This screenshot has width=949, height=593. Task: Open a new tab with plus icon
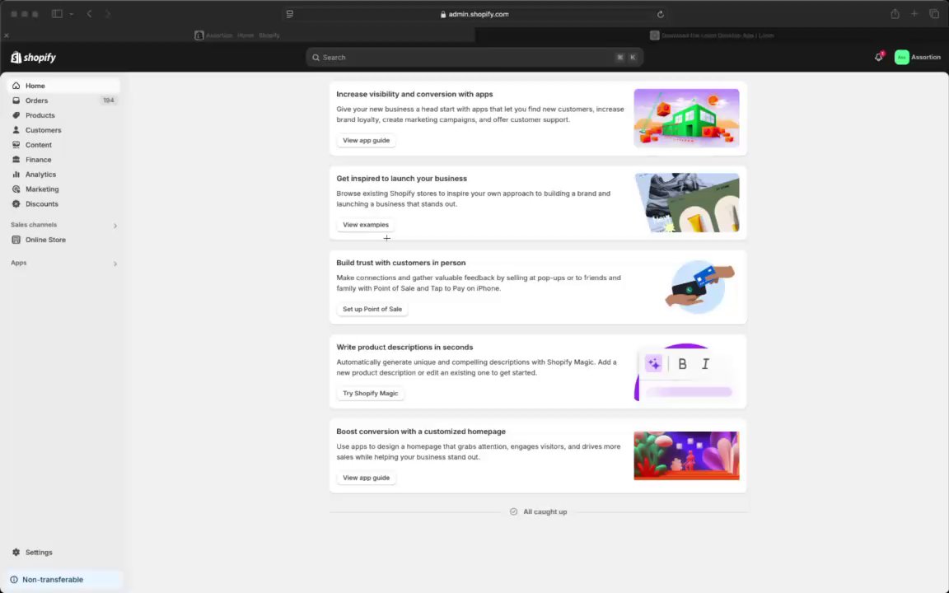(x=914, y=14)
